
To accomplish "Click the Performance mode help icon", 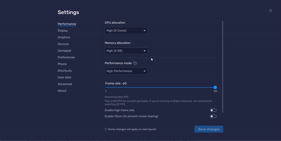I will point(135,63).
